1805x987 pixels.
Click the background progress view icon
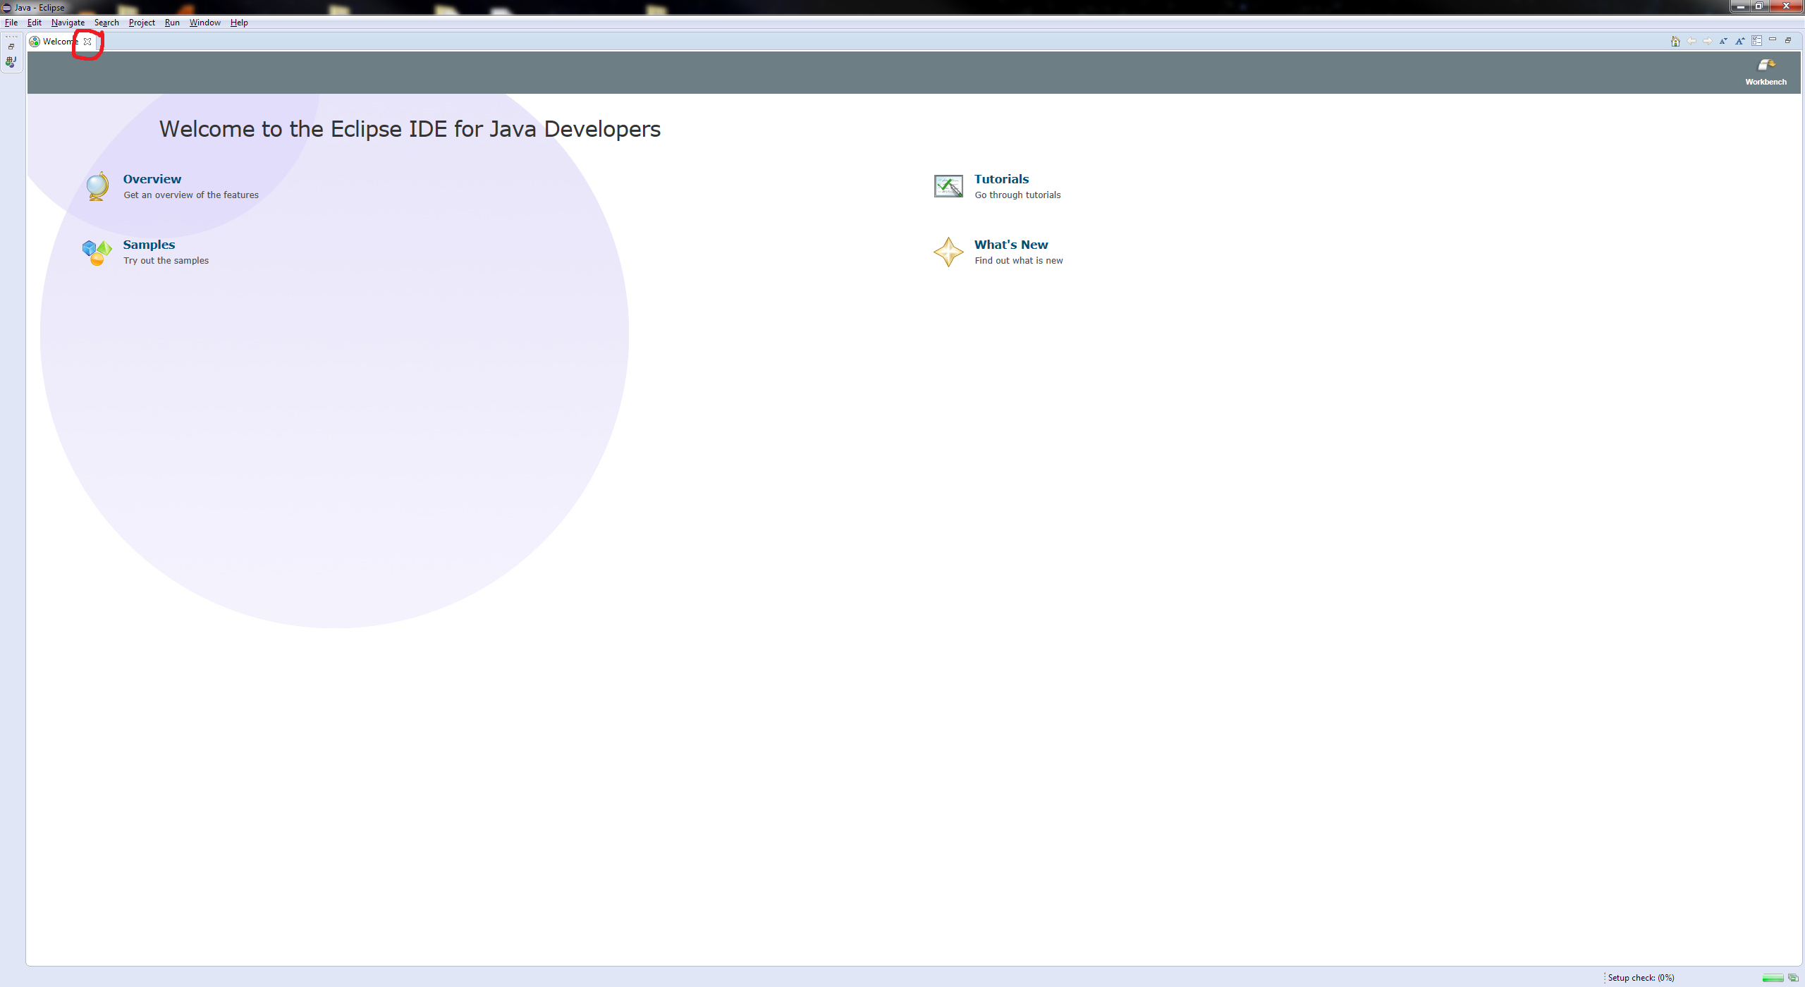click(x=1793, y=978)
